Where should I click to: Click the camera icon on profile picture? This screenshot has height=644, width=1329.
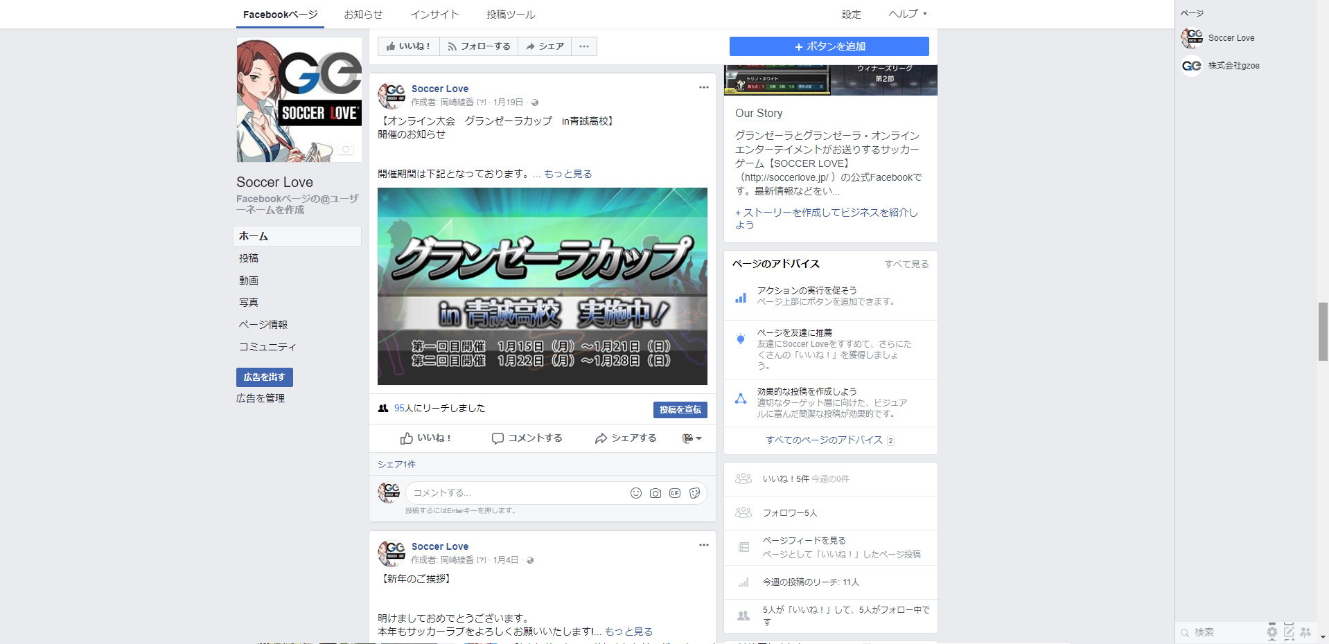[346, 150]
